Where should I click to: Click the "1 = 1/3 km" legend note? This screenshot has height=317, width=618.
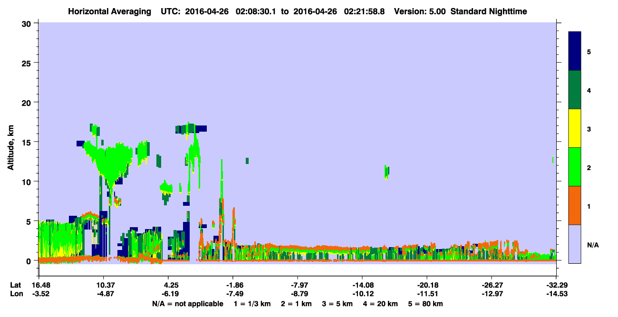click(x=251, y=304)
